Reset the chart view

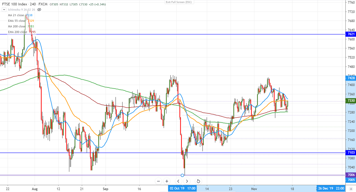click(x=198, y=181)
